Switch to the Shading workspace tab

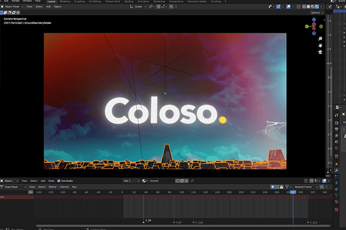129,1
